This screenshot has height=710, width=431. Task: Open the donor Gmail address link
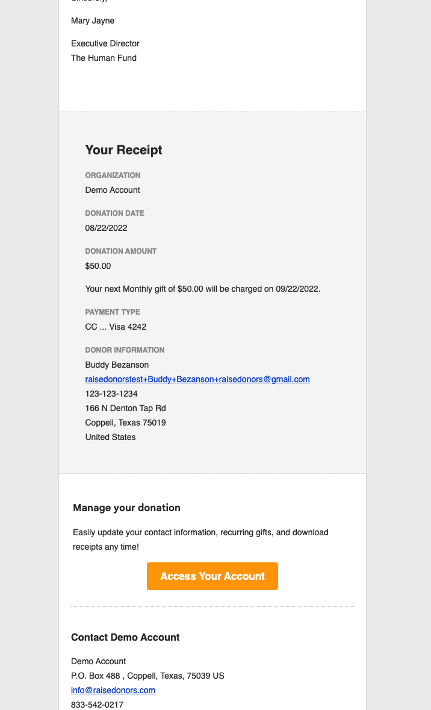pos(197,379)
